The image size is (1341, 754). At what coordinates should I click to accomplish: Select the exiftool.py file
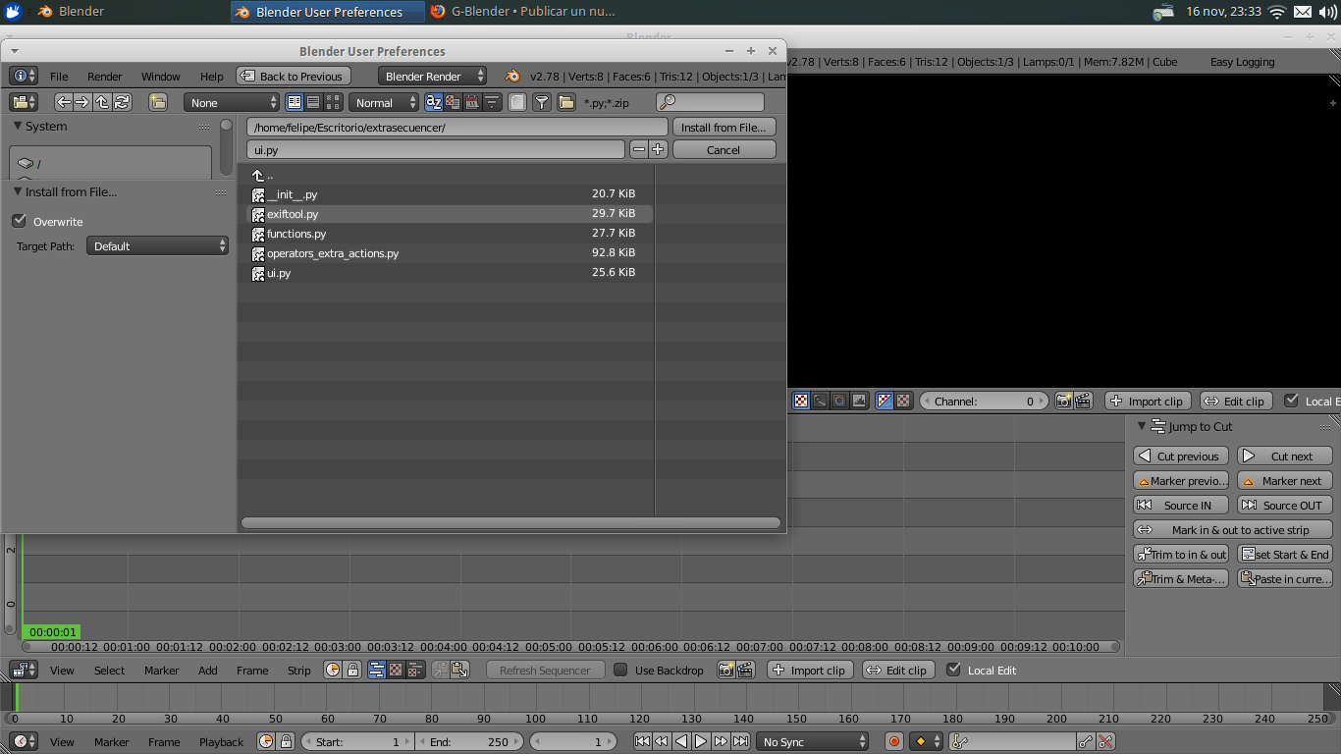(x=449, y=213)
